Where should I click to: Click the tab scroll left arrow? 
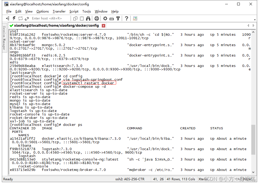[x=248, y=25]
